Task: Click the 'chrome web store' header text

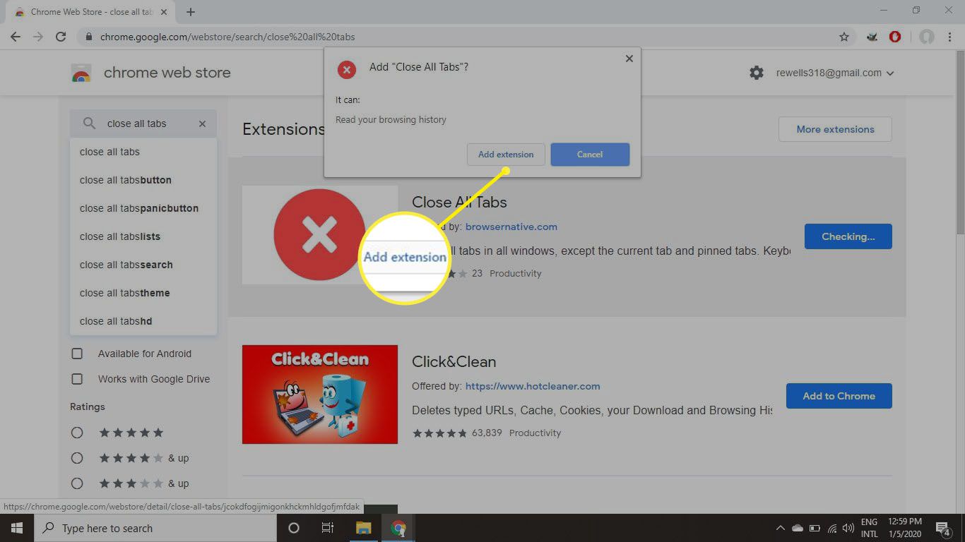Action: pos(167,73)
